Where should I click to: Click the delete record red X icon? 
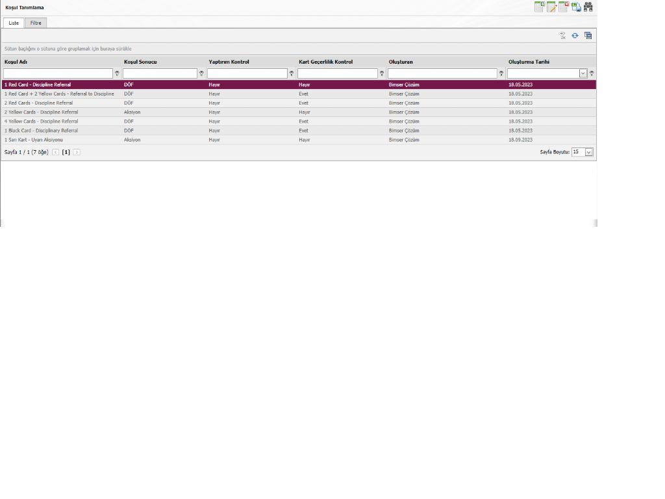(564, 6)
